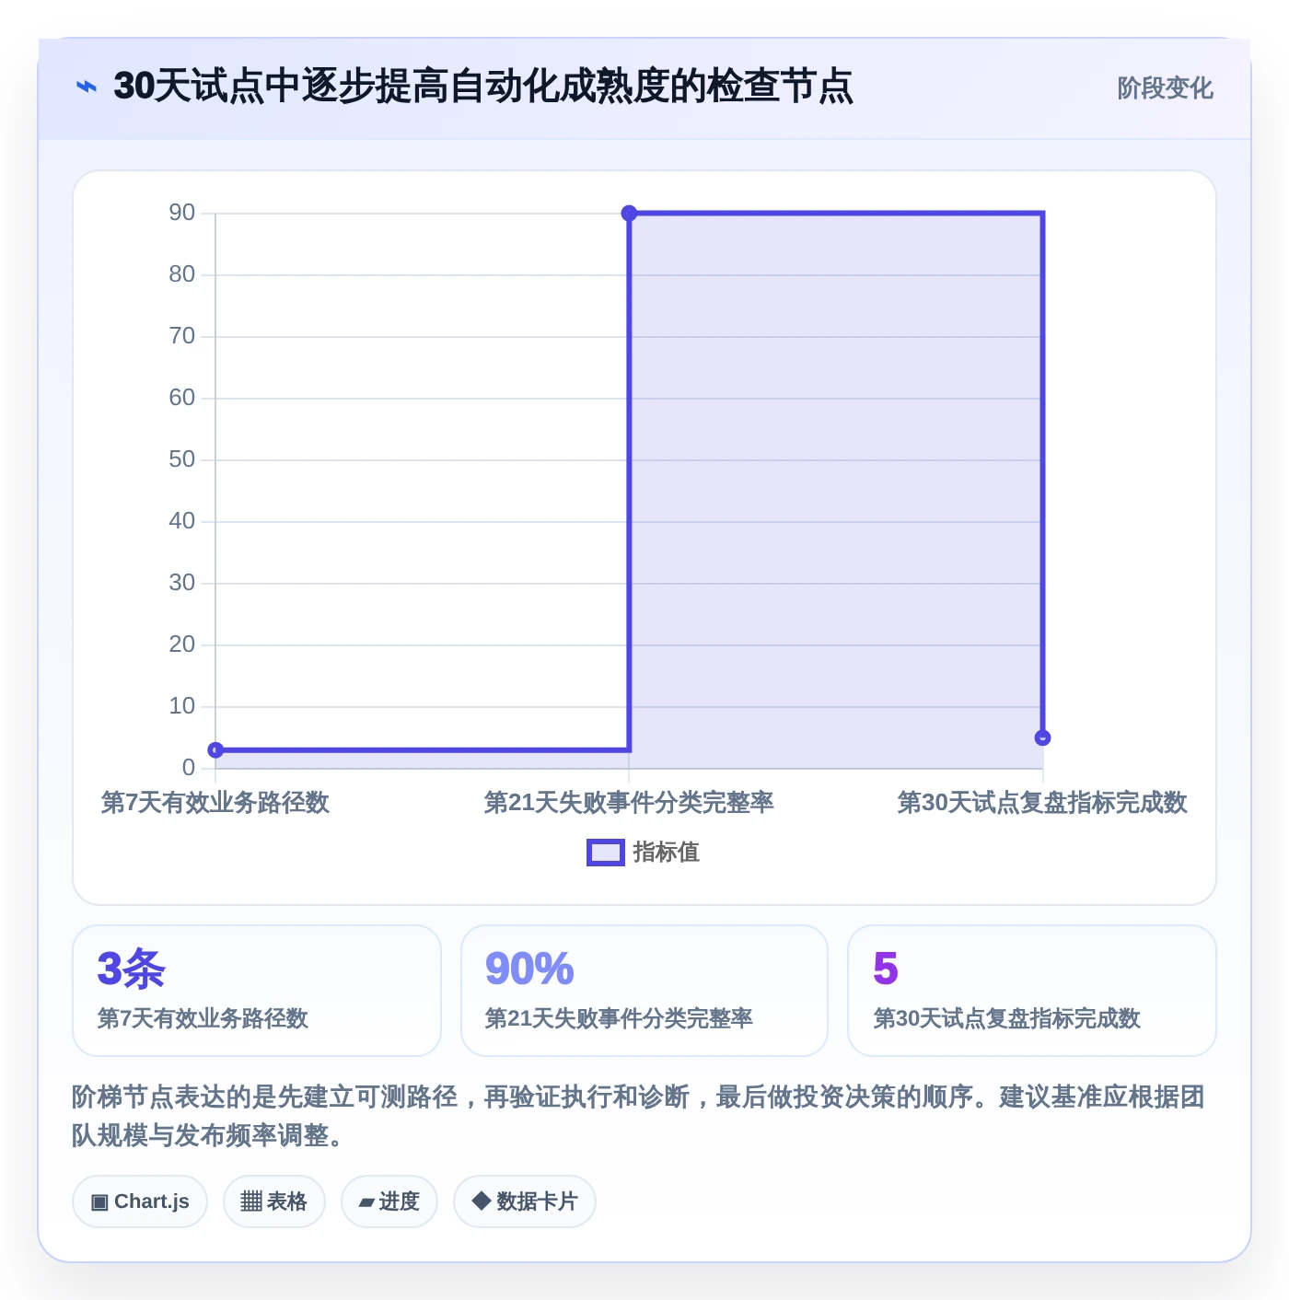Click the 表格 tag chip

tap(274, 1201)
